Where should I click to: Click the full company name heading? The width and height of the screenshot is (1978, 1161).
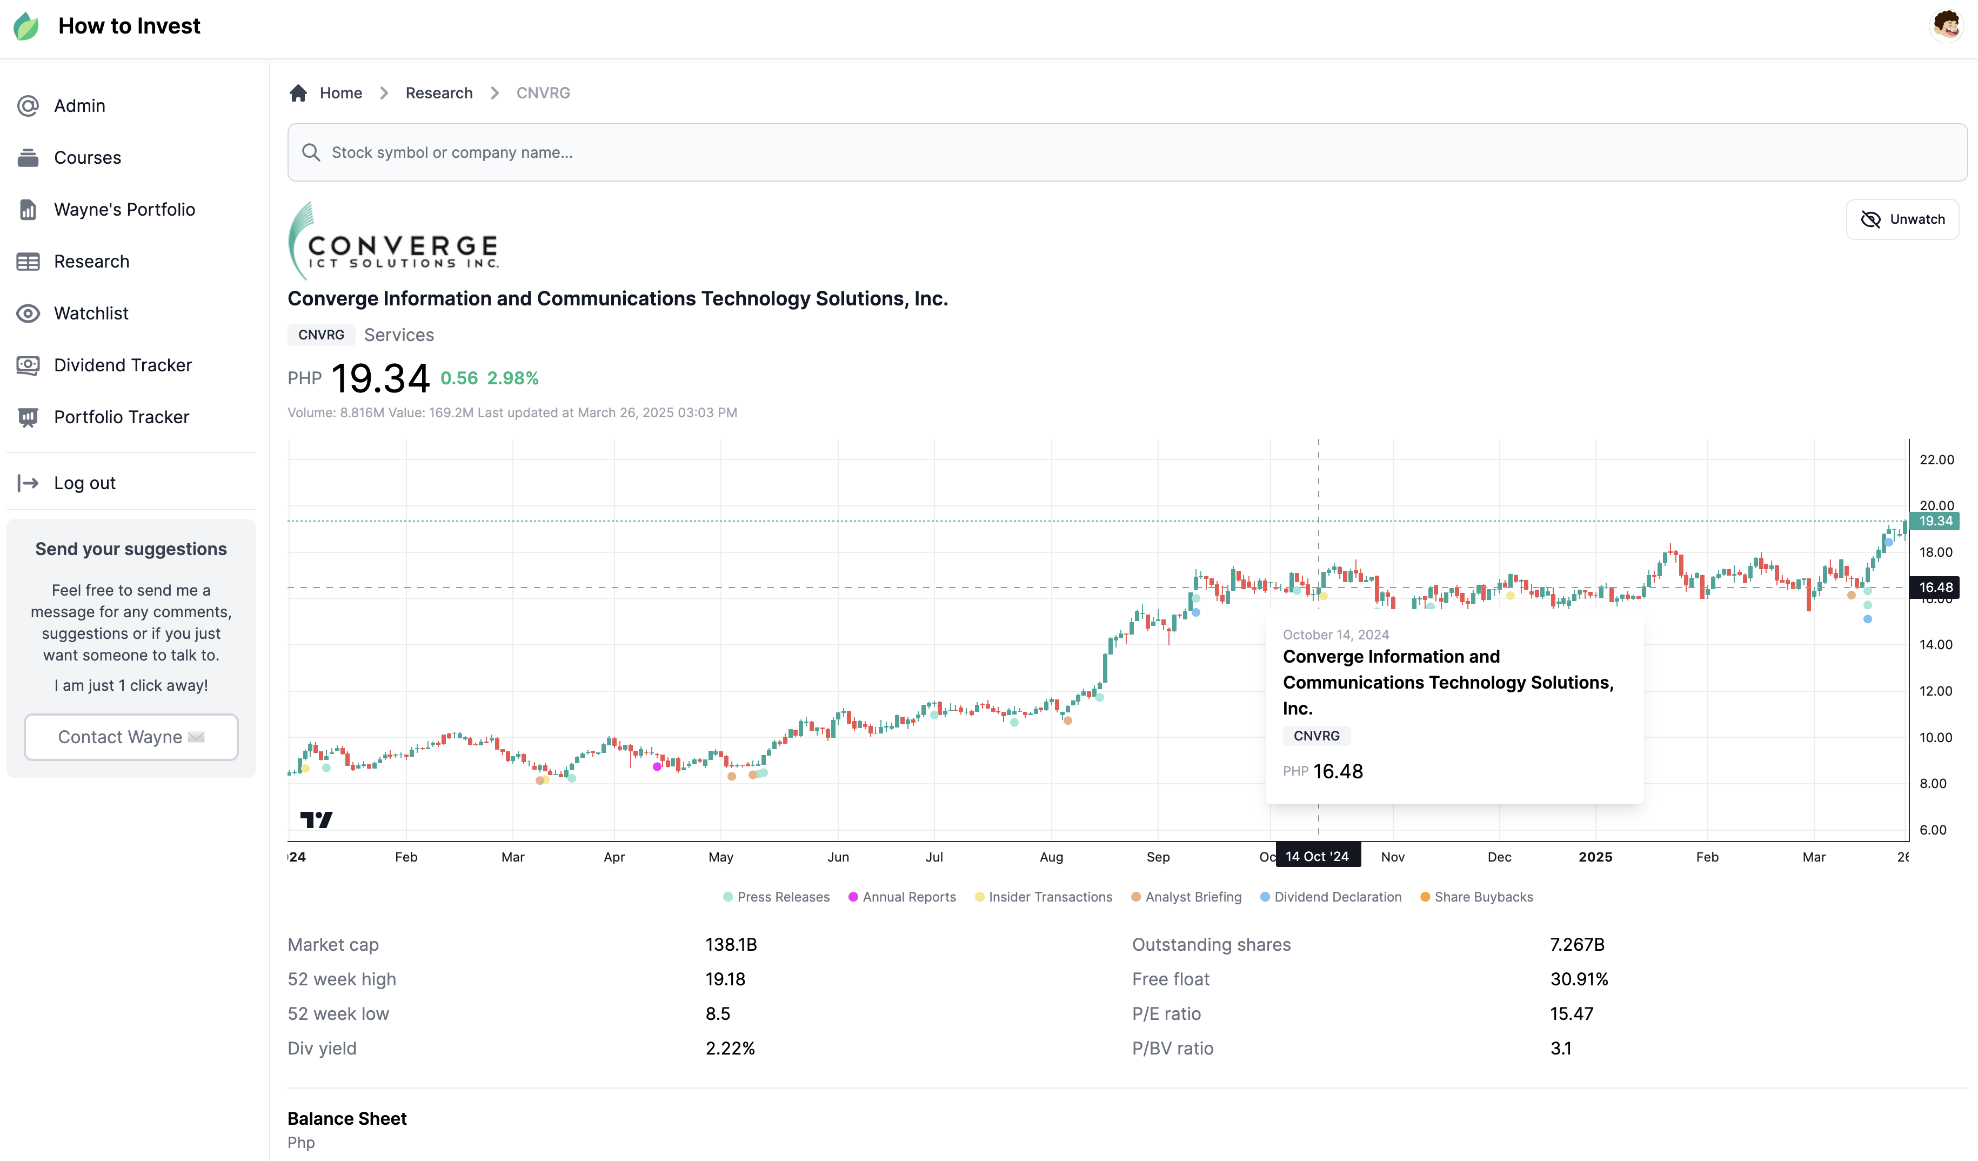coord(618,298)
